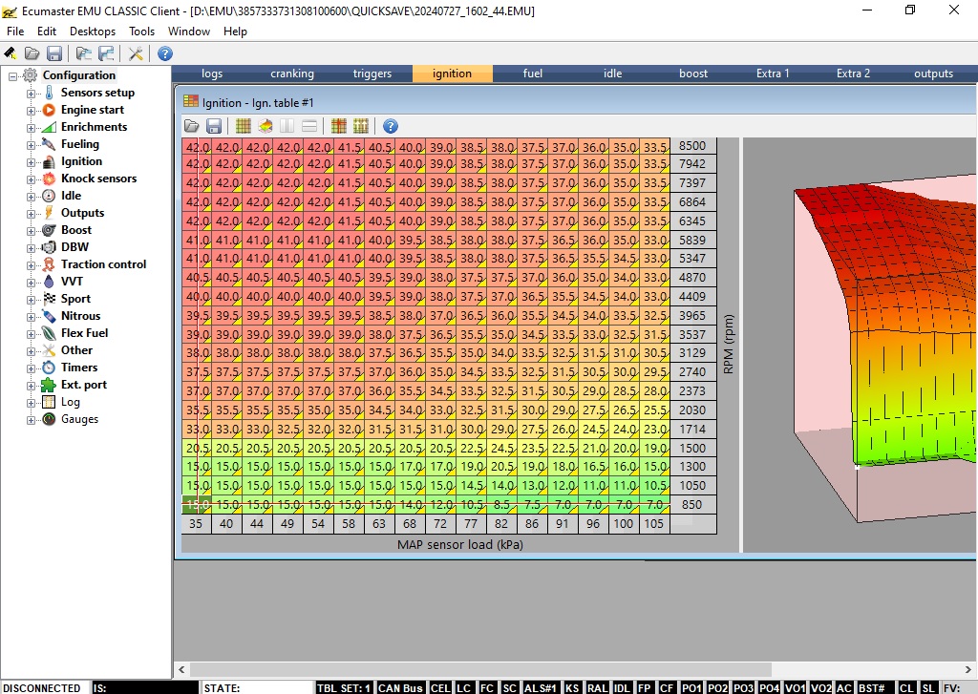
Task: Save table floppy icon in Ign. table toolbar
Action: (214, 127)
